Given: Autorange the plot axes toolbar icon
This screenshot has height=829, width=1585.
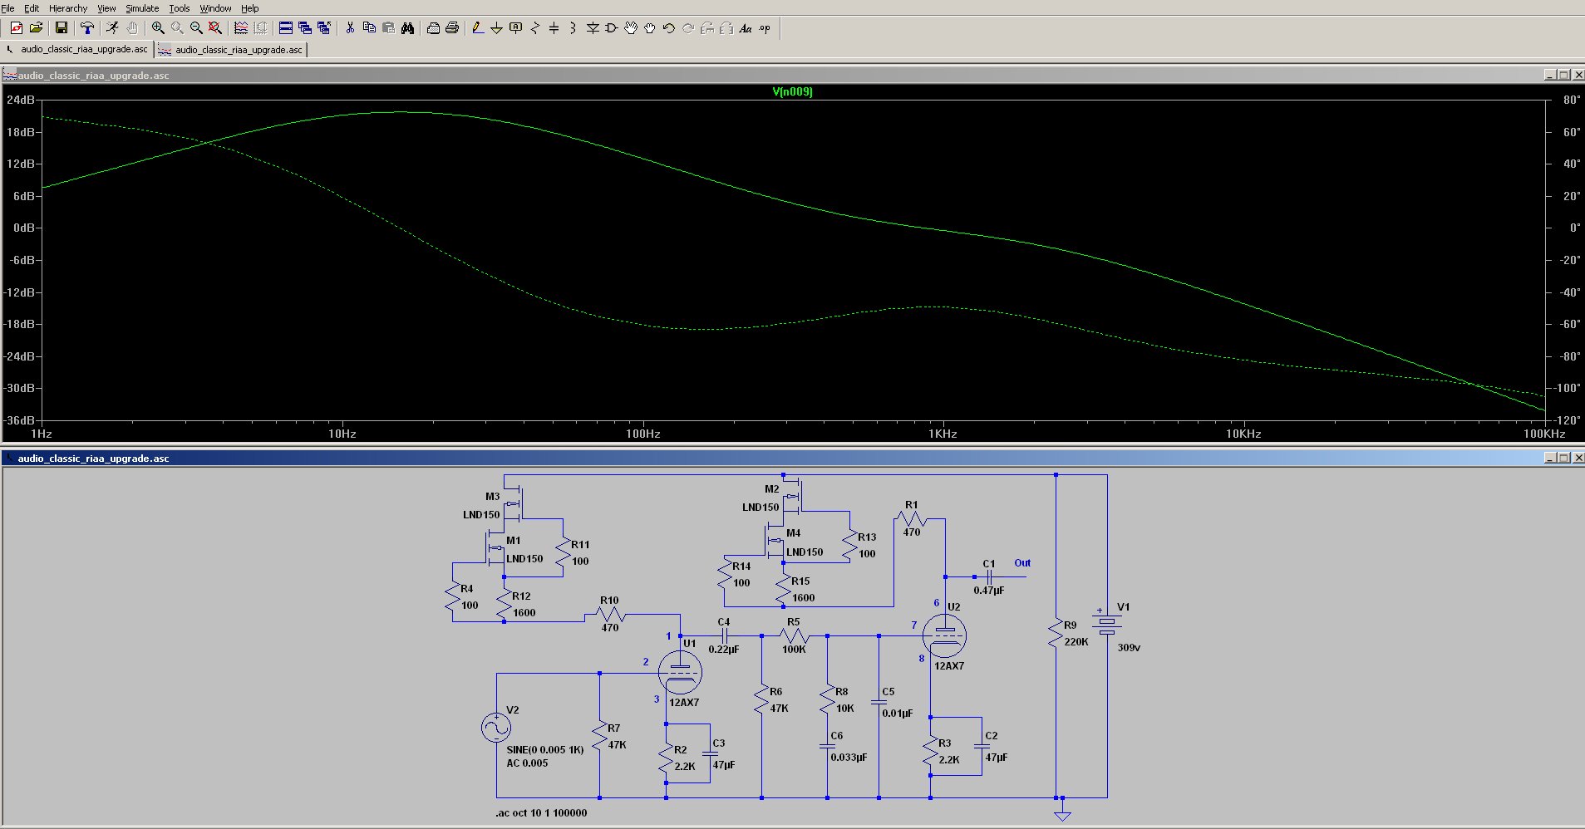Looking at the screenshot, I should tap(241, 28).
